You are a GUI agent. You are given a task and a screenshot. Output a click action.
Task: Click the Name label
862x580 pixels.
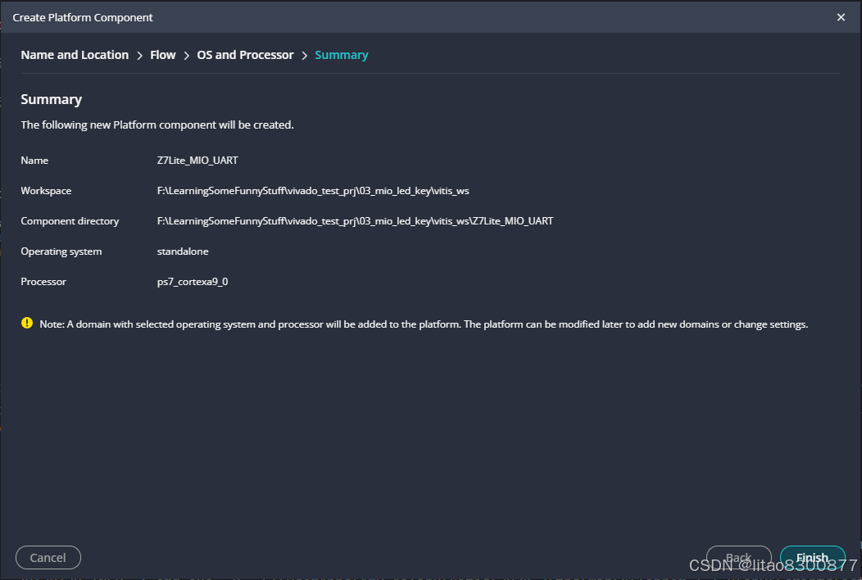pos(34,161)
